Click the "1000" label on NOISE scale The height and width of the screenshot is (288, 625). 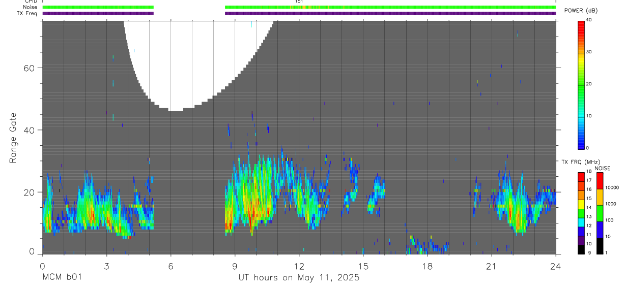[611, 204]
